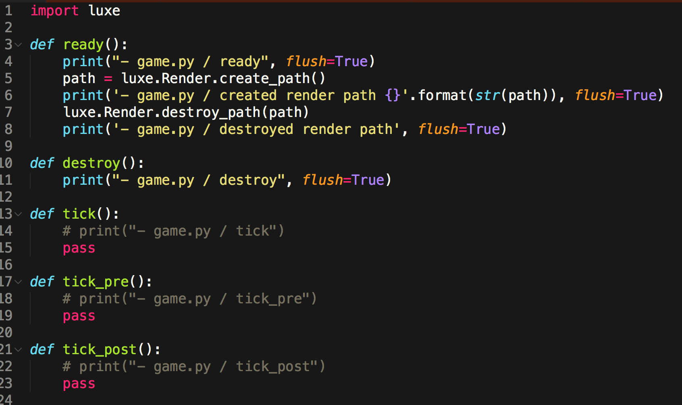
Task: Click 'pass' inside the tick_pre() function
Action: (x=79, y=316)
